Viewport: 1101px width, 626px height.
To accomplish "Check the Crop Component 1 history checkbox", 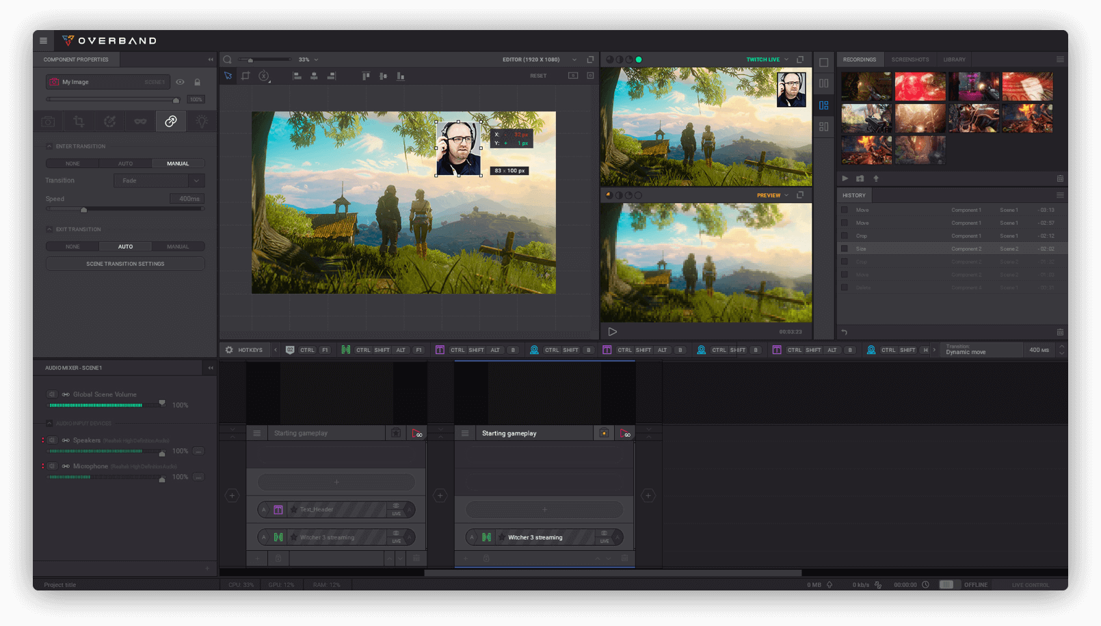I will click(845, 236).
